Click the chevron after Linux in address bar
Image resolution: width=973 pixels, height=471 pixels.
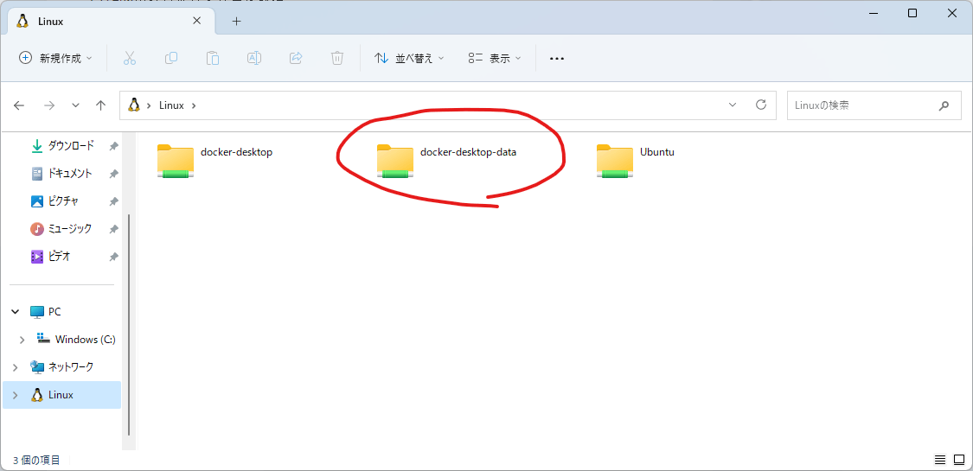pyautogui.click(x=194, y=105)
